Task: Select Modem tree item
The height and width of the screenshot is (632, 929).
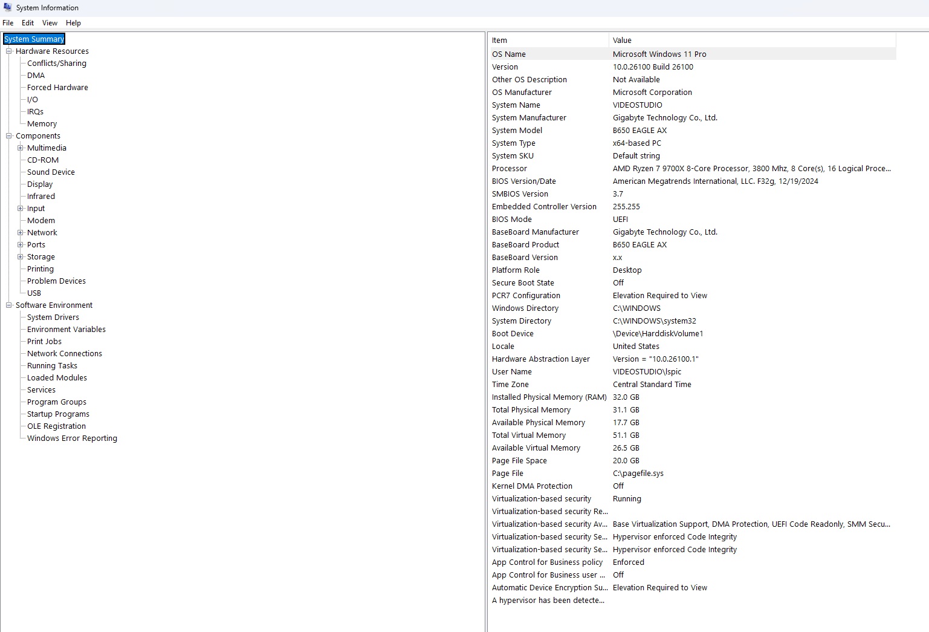Action: (41, 221)
